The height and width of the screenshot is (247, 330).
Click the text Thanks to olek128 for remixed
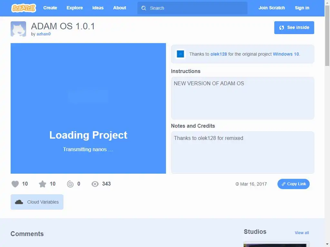(x=209, y=138)
